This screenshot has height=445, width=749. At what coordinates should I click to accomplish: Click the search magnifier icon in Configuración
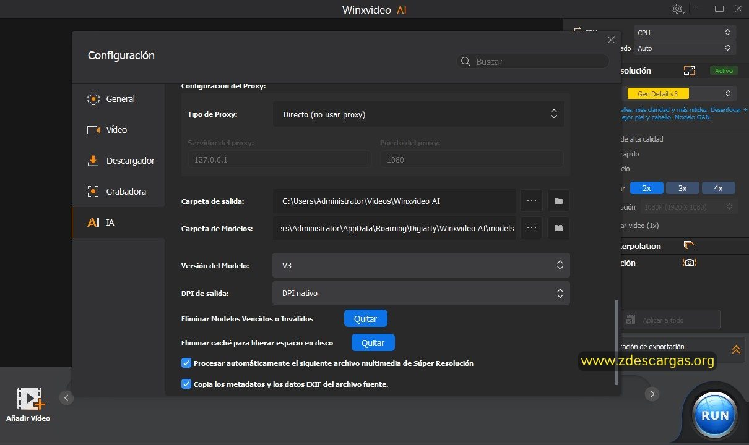click(x=465, y=61)
